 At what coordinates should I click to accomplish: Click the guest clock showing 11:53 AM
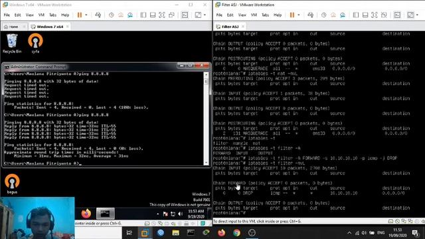196,214
